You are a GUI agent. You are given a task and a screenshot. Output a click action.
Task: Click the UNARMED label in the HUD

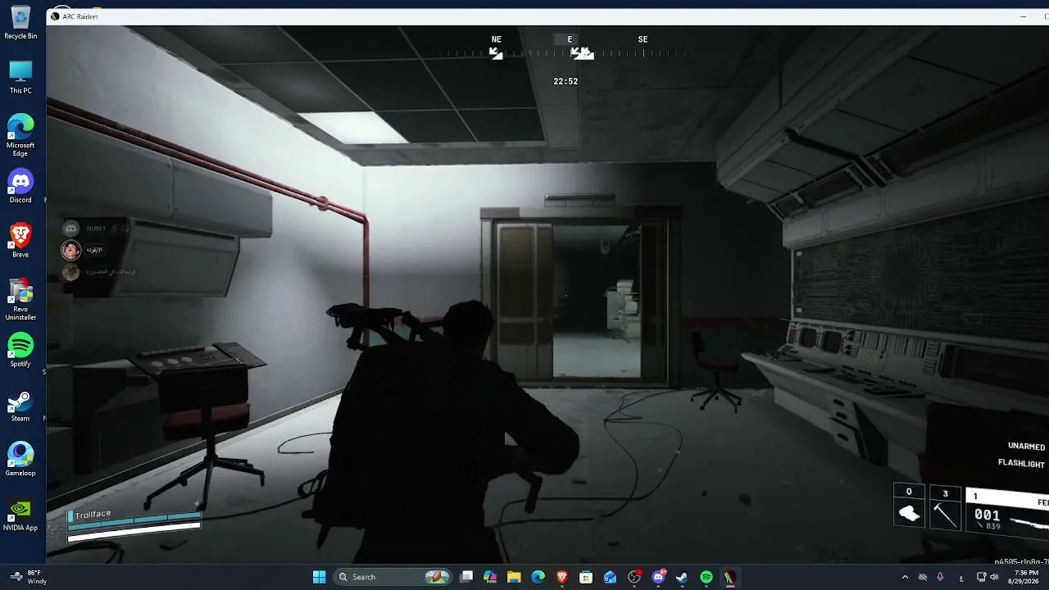point(1026,447)
